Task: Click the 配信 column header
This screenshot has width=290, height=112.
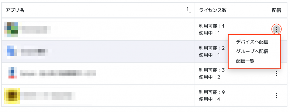Action: tap(276, 10)
